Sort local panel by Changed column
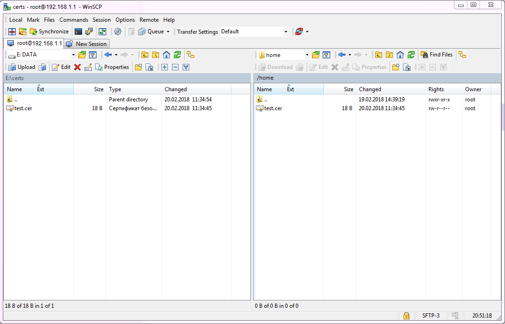Screen dimensions: 505x324 (197, 89)
